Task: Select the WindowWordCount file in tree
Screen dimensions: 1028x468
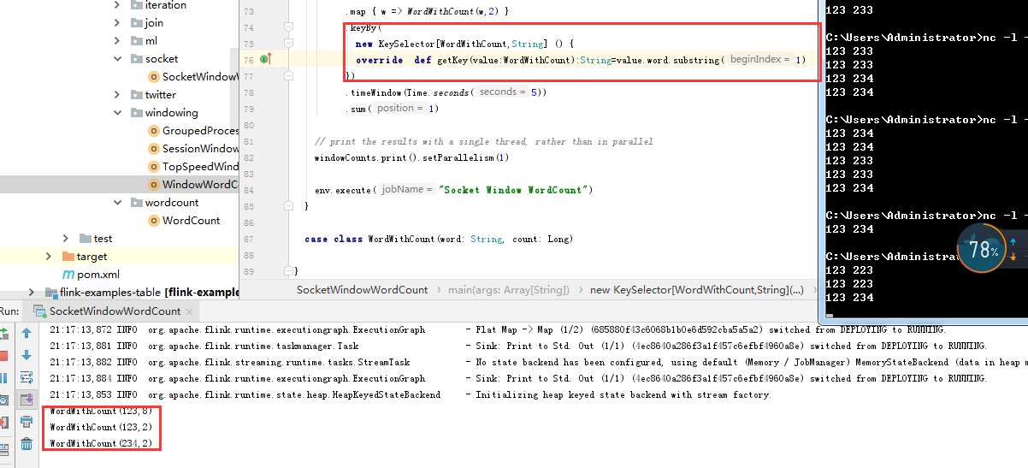Action: click(192, 185)
